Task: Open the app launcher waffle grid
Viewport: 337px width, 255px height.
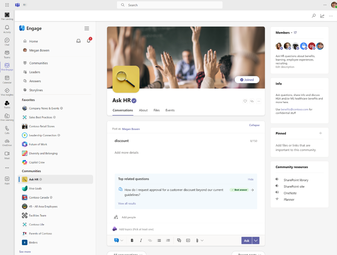Action: point(7,5)
